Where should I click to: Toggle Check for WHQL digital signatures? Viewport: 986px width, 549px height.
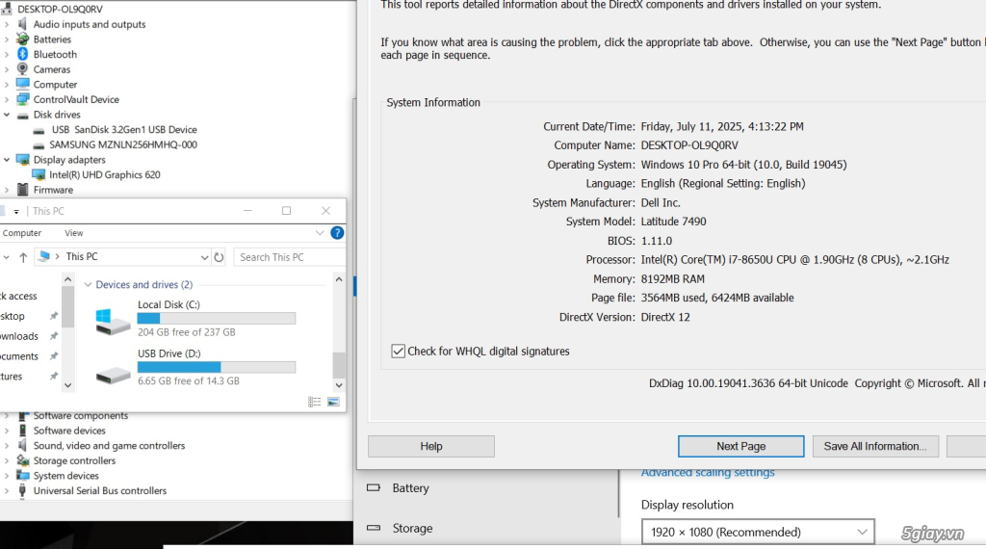click(x=398, y=351)
